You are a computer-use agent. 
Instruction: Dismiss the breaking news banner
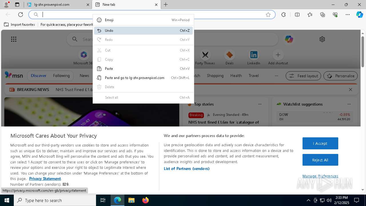[351, 90]
